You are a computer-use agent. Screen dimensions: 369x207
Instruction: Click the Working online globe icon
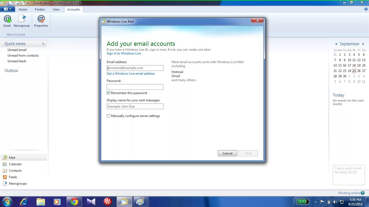363,193
